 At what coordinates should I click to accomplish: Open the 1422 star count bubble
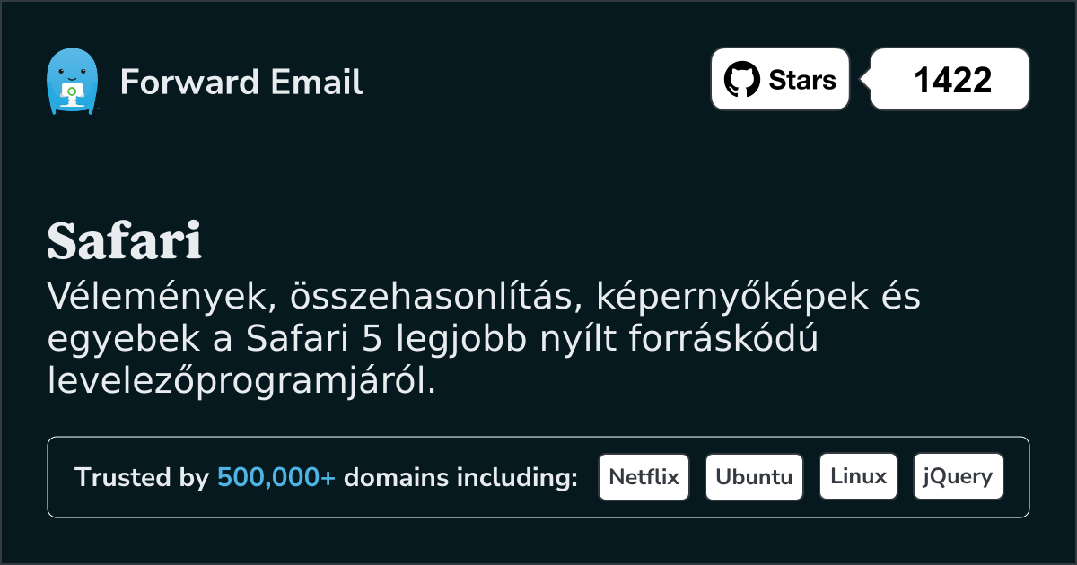[x=951, y=80]
